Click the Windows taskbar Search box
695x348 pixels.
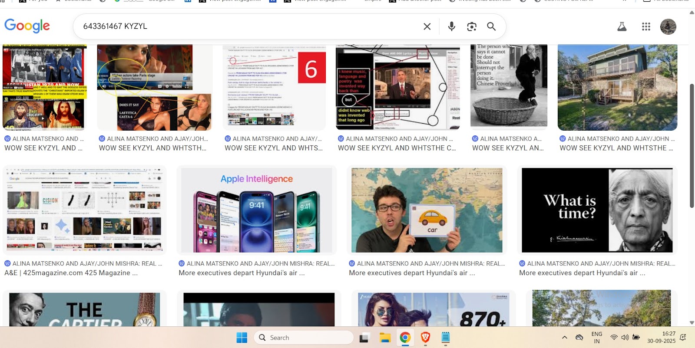pyautogui.click(x=304, y=337)
